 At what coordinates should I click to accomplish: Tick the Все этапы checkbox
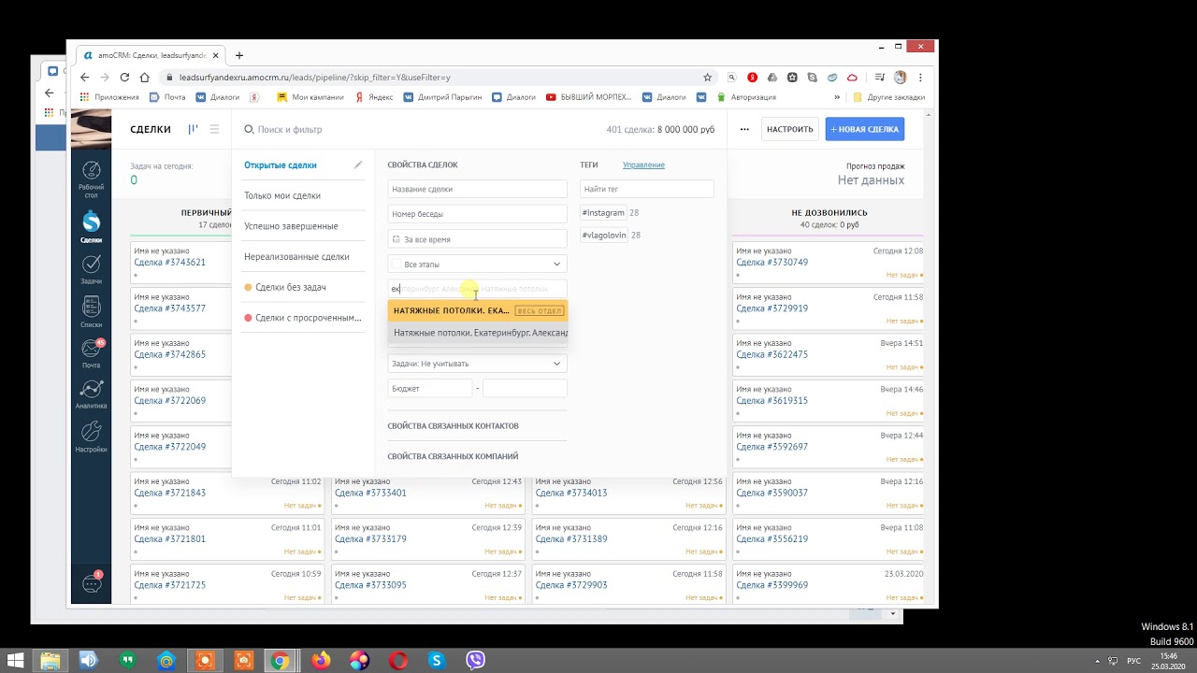coord(397,265)
